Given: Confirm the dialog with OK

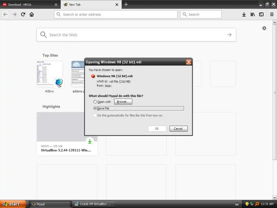Looking at the screenshot, I should pos(157,129).
